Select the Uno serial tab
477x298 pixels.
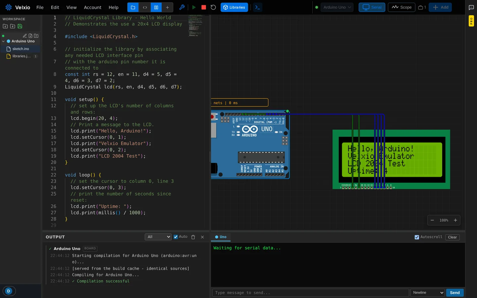[x=221, y=237]
